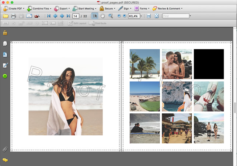The width and height of the screenshot is (237, 166).
Task: Open the Secure dropdown menu
Action: 107,8
